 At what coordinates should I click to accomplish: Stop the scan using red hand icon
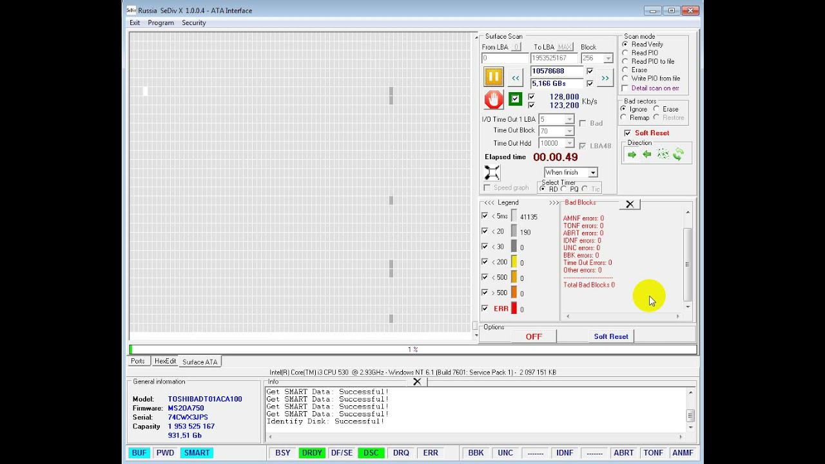(x=493, y=99)
